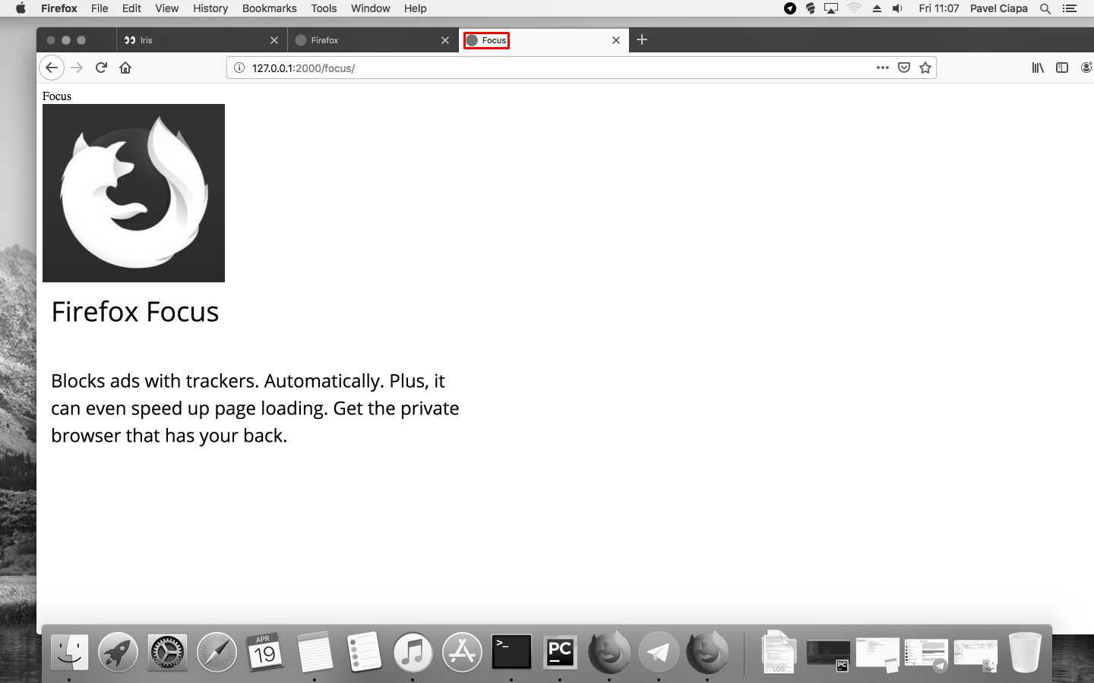Open Terminal from the Dock
Screen dimensions: 1094x683
pyautogui.click(x=511, y=652)
